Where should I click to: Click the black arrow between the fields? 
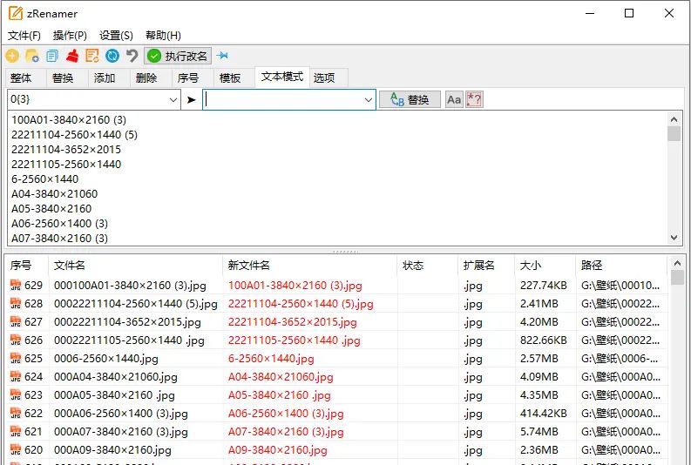click(191, 100)
